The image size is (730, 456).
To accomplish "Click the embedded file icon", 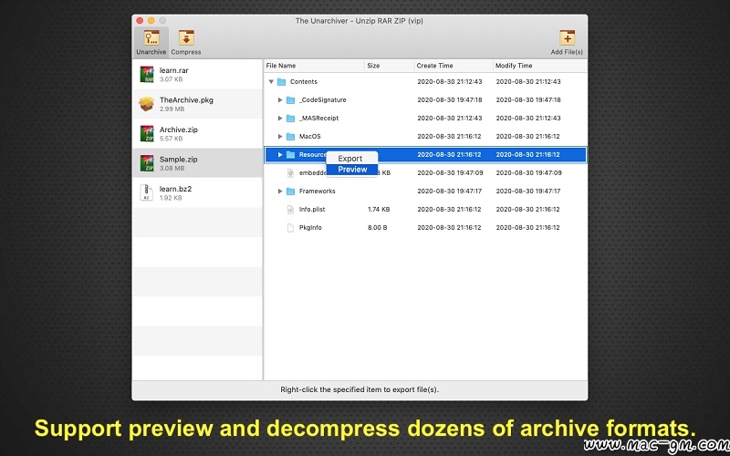I will click(290, 173).
